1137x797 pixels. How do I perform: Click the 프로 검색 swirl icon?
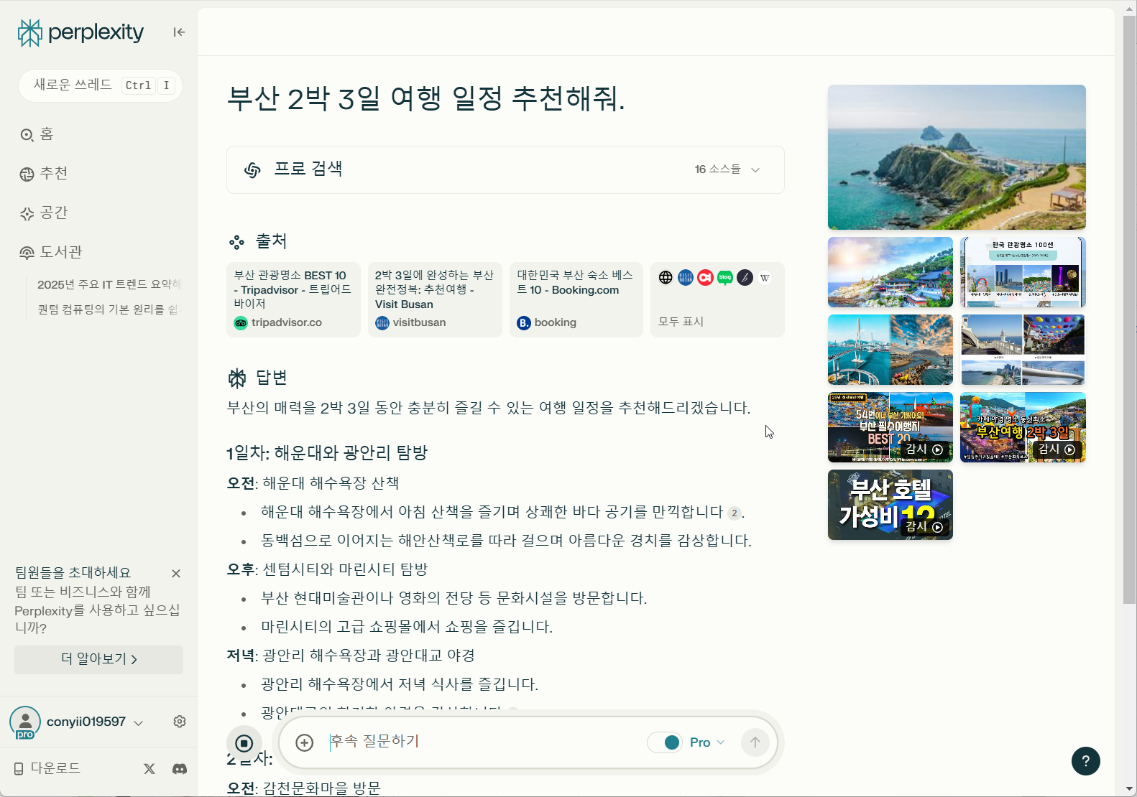[x=252, y=169]
